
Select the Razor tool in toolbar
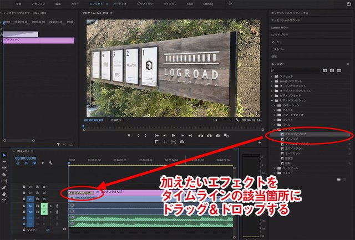point(4,175)
